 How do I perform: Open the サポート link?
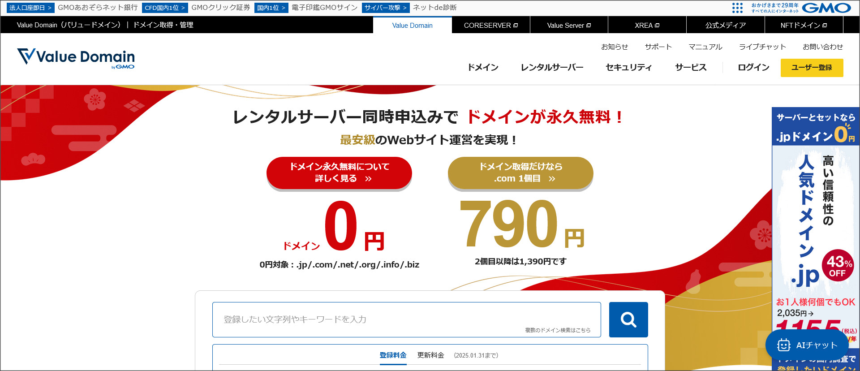tap(658, 47)
